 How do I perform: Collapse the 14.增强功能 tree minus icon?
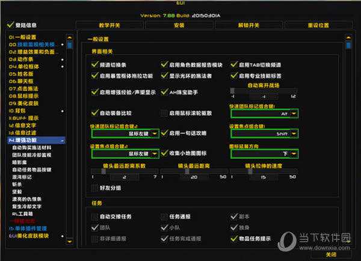pos(63,140)
